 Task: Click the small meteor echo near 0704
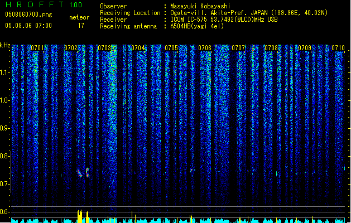[133, 172]
